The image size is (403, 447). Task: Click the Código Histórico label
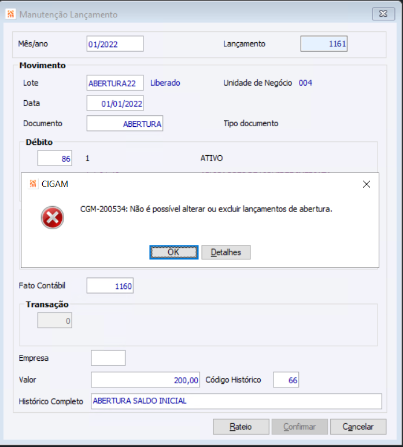tap(233, 380)
